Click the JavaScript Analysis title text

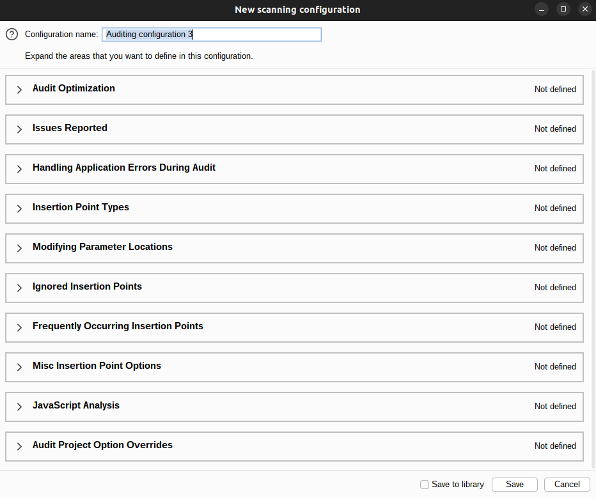75,406
